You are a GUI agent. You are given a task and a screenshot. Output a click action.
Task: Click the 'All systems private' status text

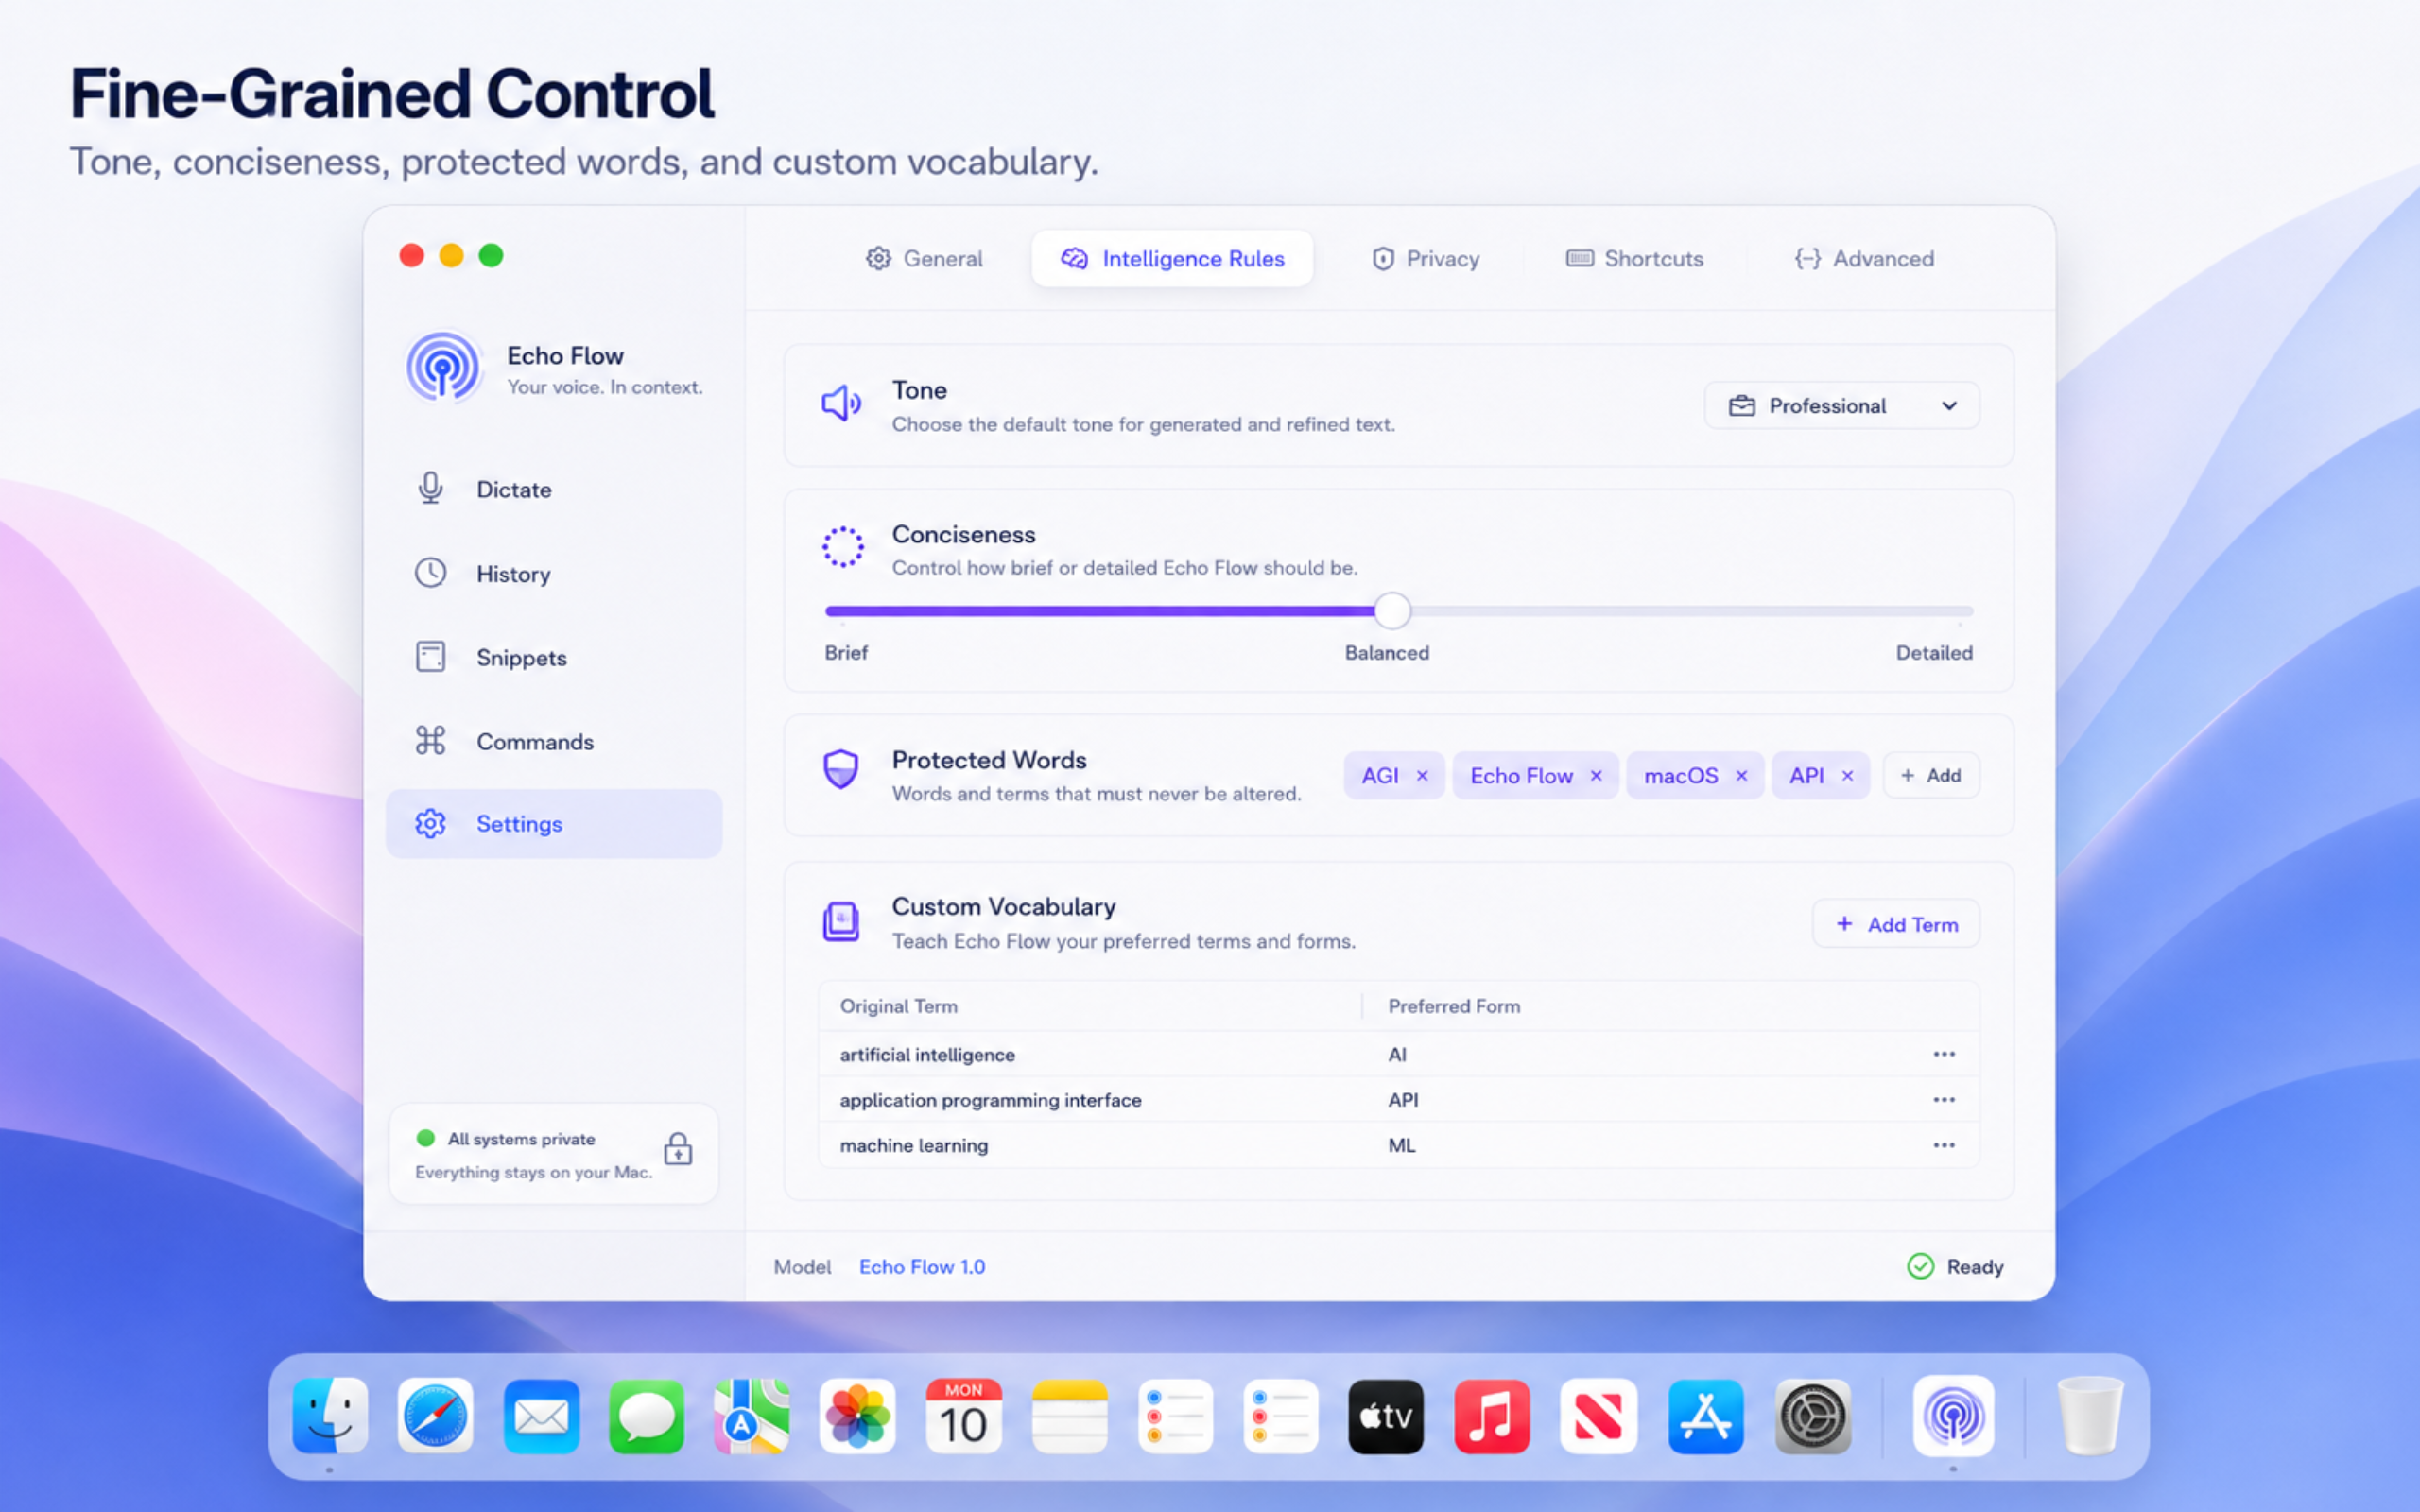click(x=521, y=1139)
